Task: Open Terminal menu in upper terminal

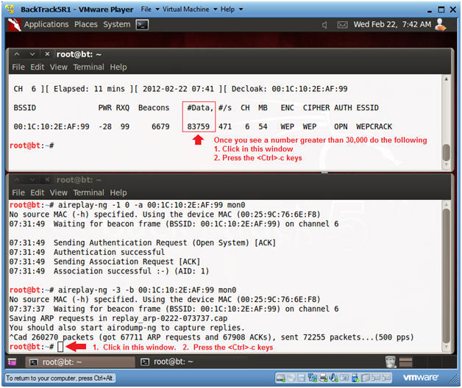Action: [x=88, y=67]
